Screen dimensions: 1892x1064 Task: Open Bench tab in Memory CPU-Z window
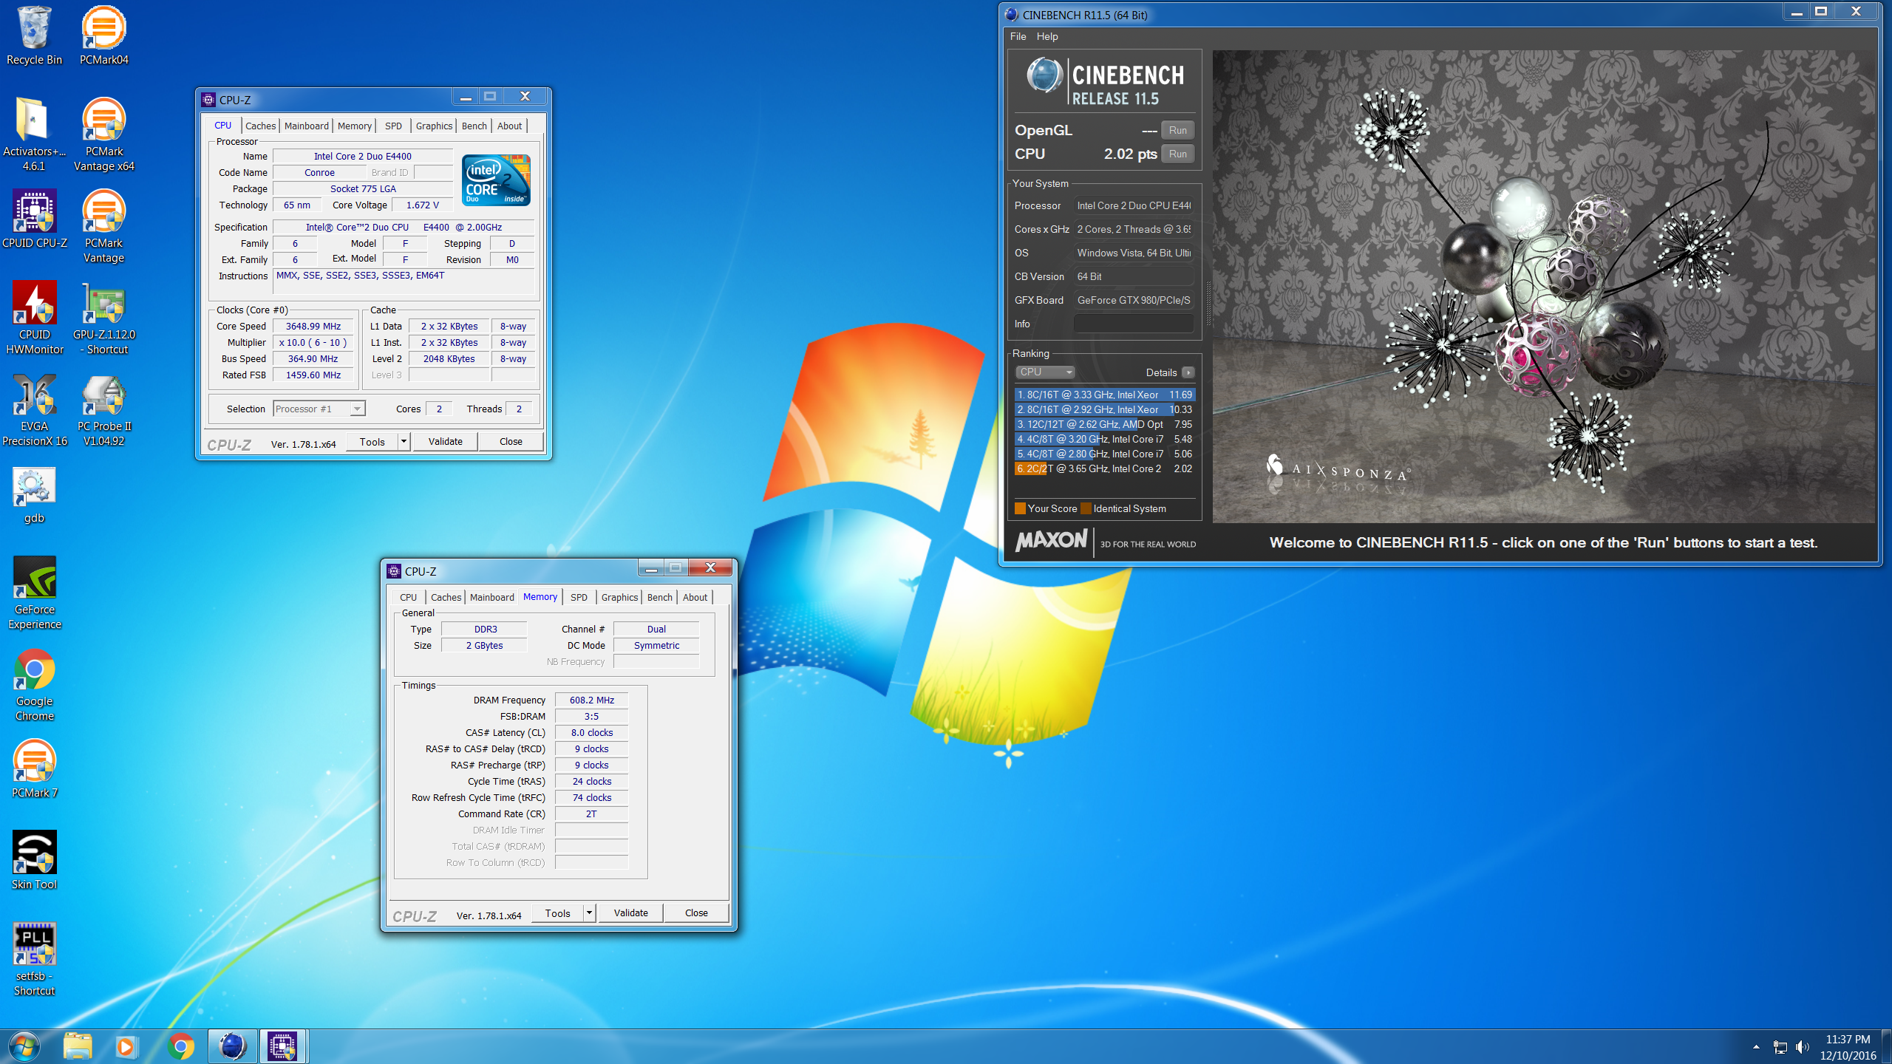click(x=659, y=597)
